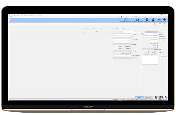Enable the Elevator (آسانسور) checkbox
Image resolution: width=176 pixels, height=115 pixels.
[x=130, y=46]
